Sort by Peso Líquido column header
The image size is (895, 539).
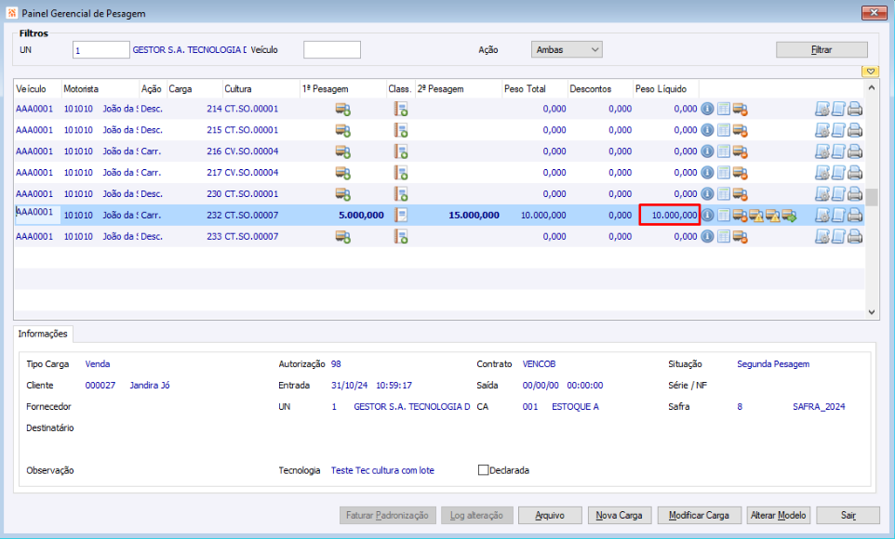tap(661, 88)
